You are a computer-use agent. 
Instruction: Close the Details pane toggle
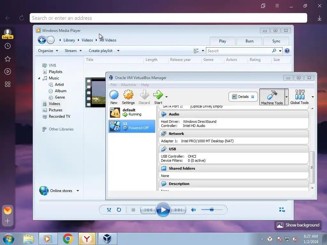click(253, 97)
